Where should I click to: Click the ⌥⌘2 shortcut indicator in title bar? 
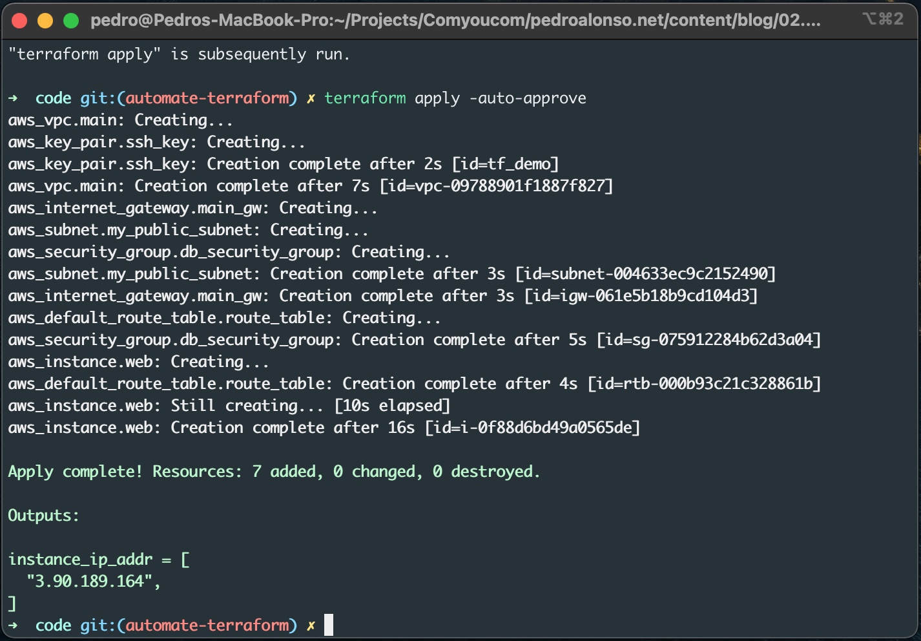point(883,19)
